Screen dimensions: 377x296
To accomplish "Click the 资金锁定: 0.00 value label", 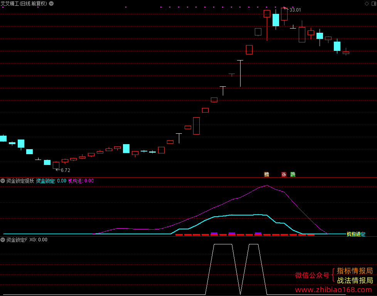I will tap(51, 181).
